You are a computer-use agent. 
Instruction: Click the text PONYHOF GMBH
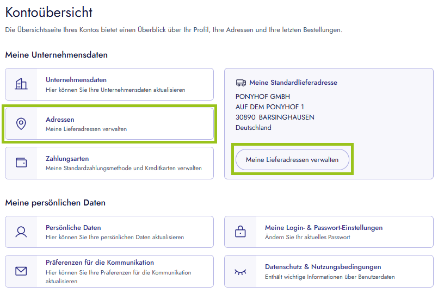(x=263, y=97)
